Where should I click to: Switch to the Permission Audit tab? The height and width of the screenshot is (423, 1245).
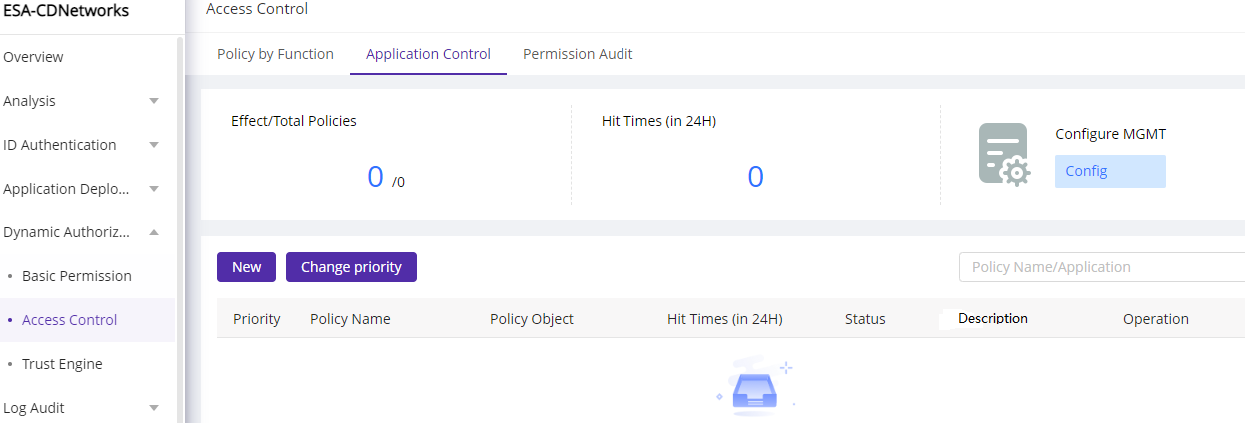(578, 54)
